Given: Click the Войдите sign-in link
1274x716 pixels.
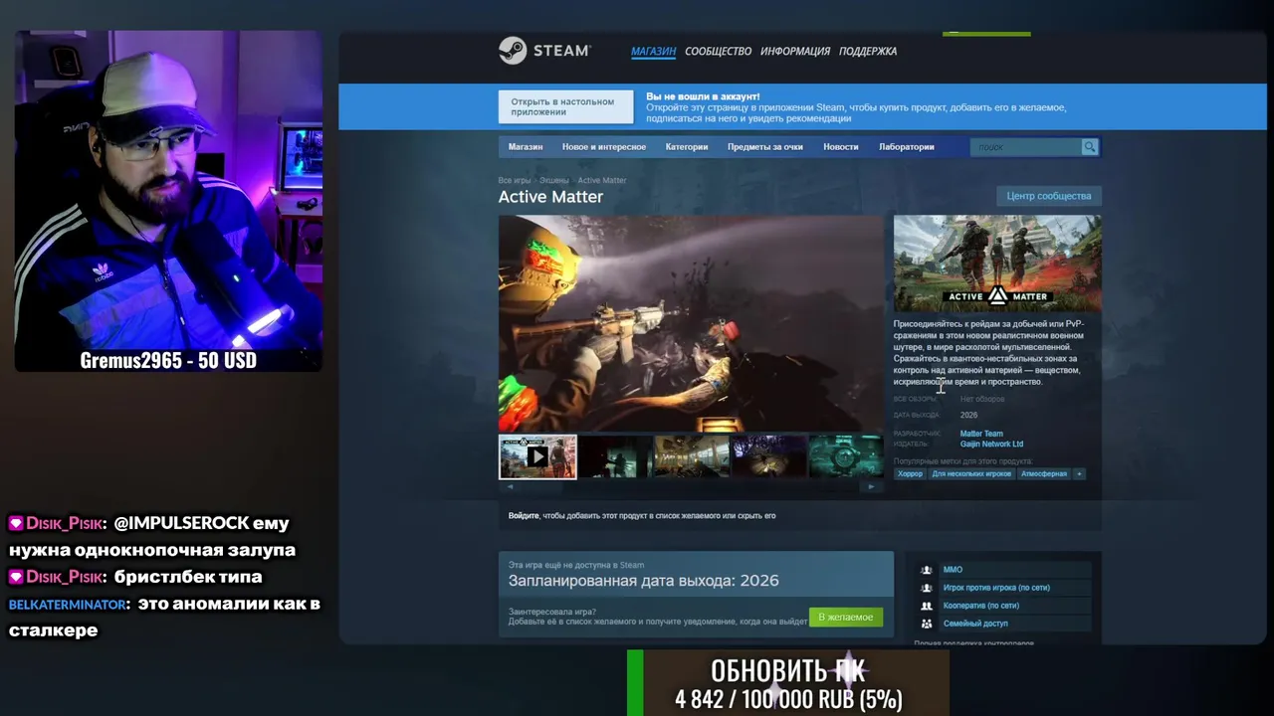Looking at the screenshot, I should [524, 516].
